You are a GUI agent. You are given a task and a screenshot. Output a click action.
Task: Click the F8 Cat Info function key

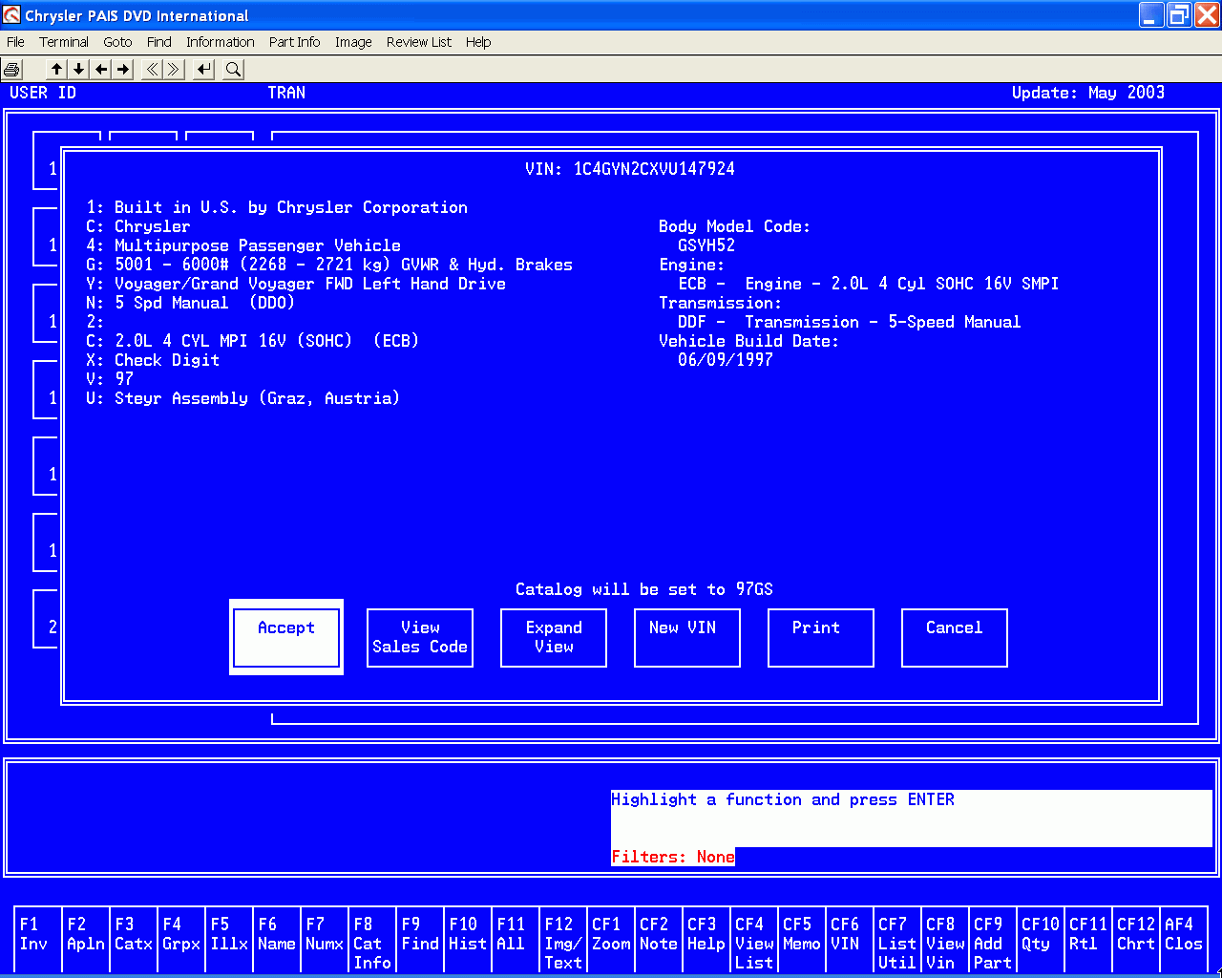[372, 941]
